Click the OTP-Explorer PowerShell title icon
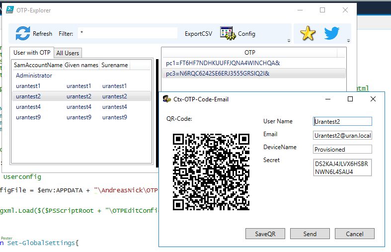The height and width of the screenshot is (252, 391). click(10, 10)
